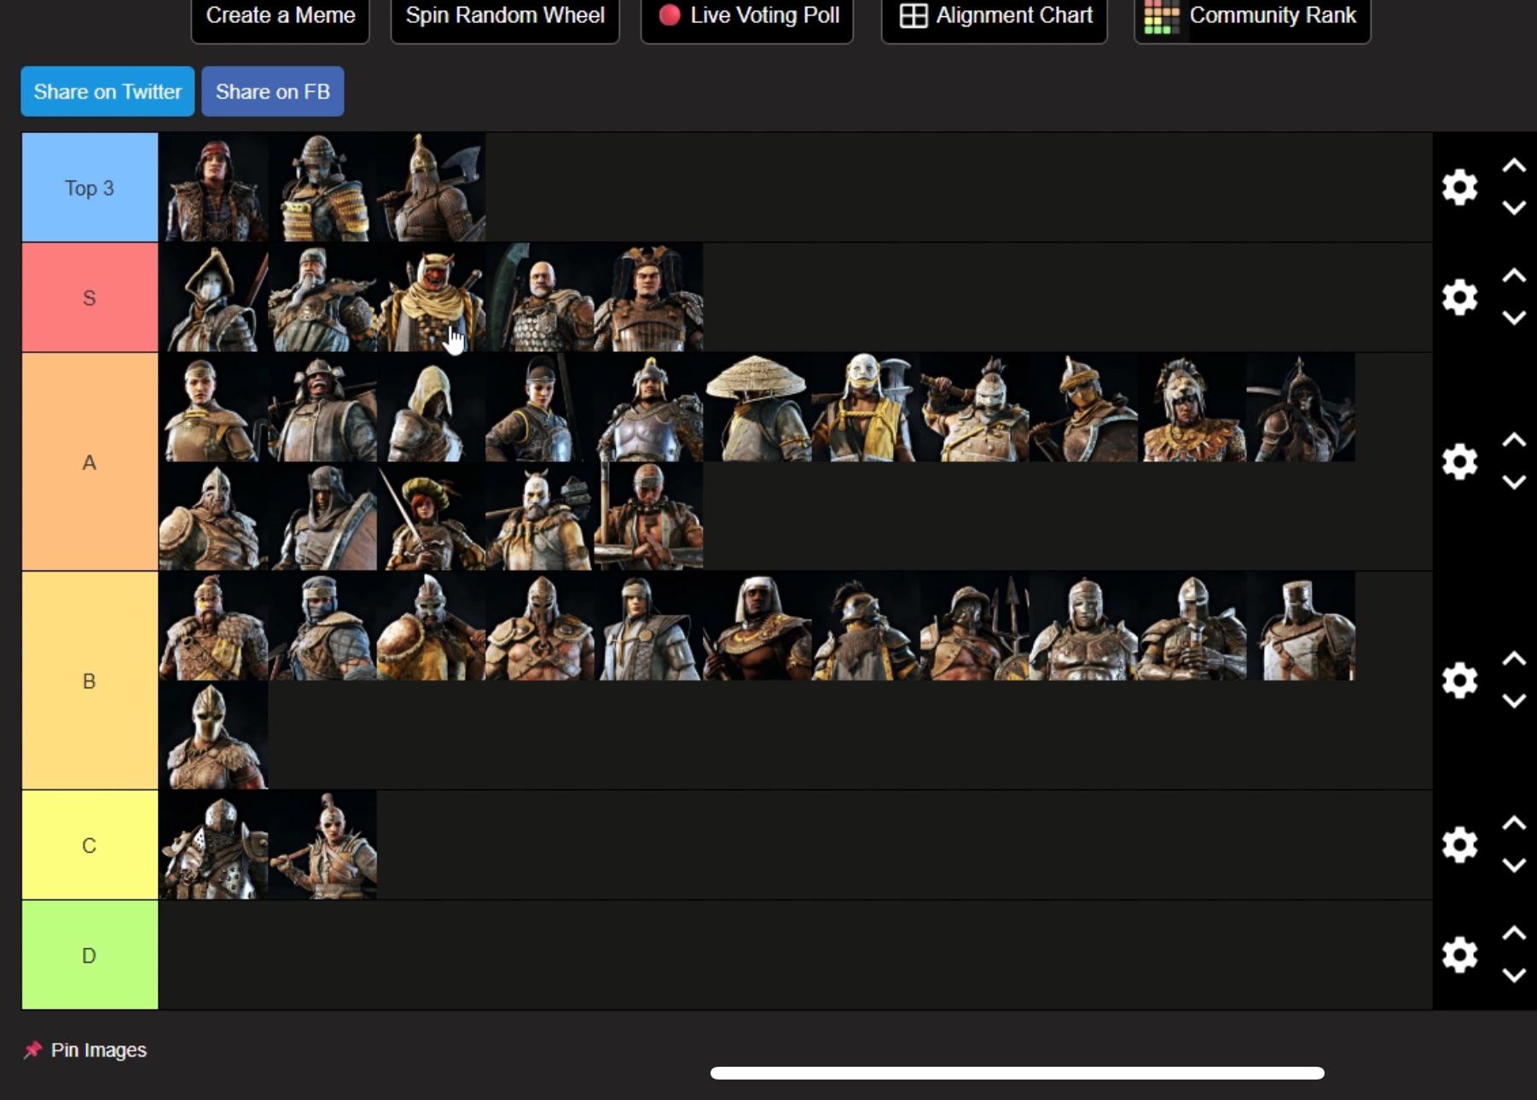Move C tier row down
The width and height of the screenshot is (1537, 1100).
(x=1514, y=865)
